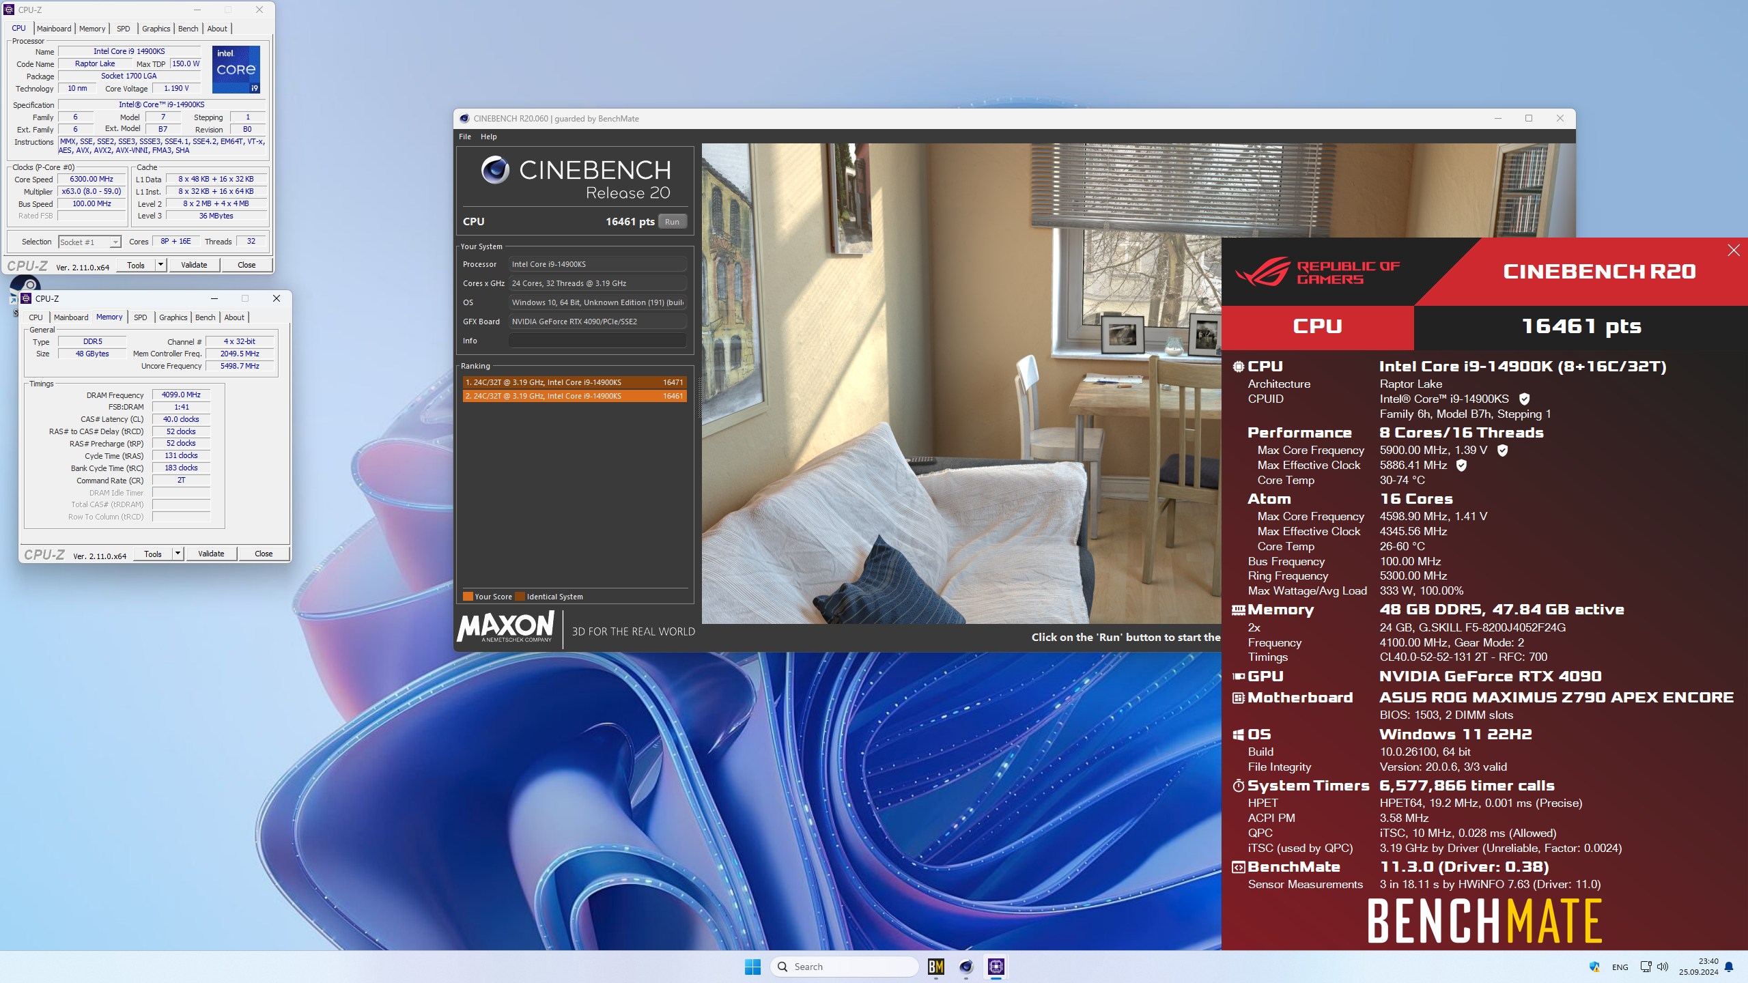Screen dimensions: 1748x983
Task: Open the File menu in Cinebench
Action: click(465, 137)
